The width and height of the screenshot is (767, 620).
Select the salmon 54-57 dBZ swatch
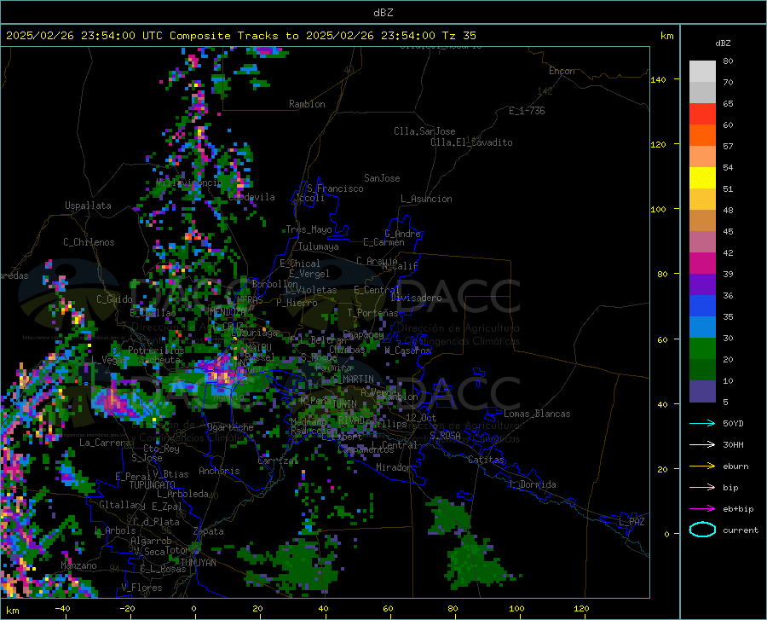click(x=702, y=157)
